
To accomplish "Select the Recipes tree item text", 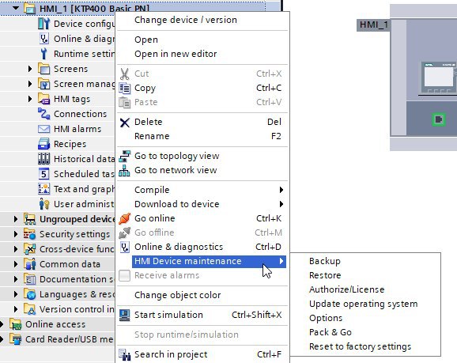I will pyautogui.click(x=70, y=144).
